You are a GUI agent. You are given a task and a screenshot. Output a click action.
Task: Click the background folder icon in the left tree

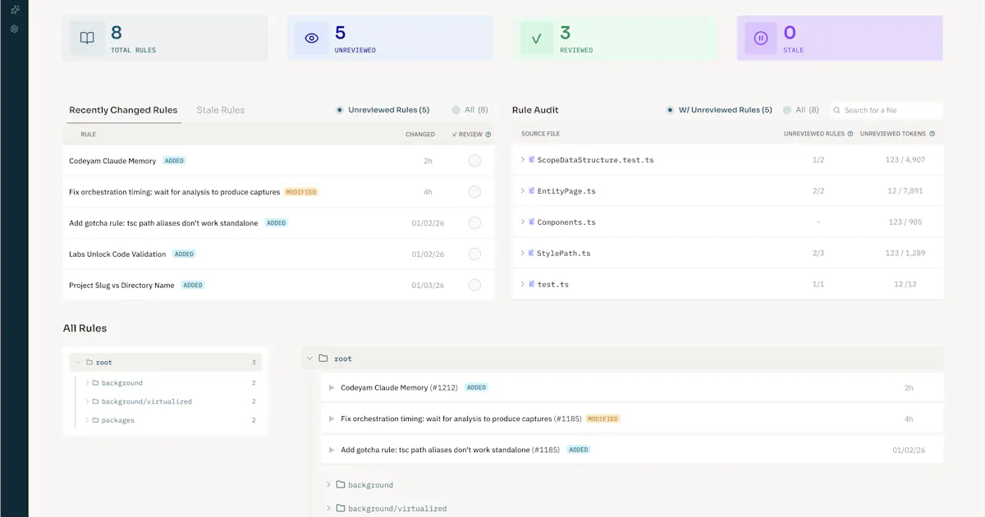tap(96, 382)
